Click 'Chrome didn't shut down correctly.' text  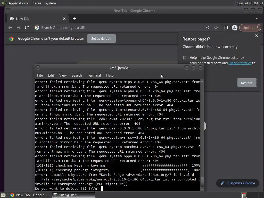(210, 47)
